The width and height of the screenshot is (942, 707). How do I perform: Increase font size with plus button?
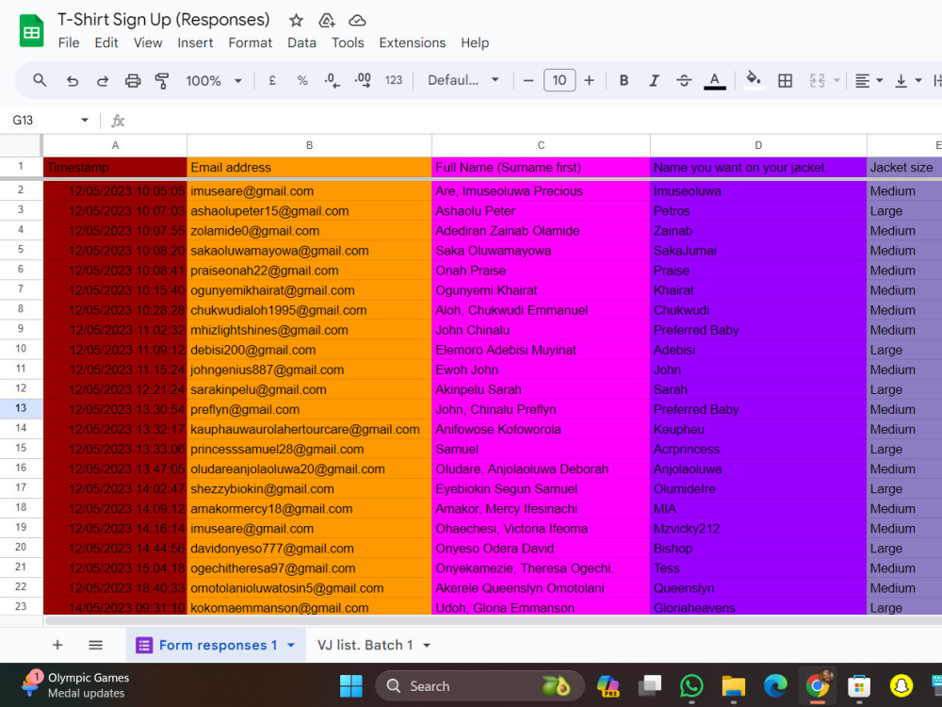click(x=590, y=80)
